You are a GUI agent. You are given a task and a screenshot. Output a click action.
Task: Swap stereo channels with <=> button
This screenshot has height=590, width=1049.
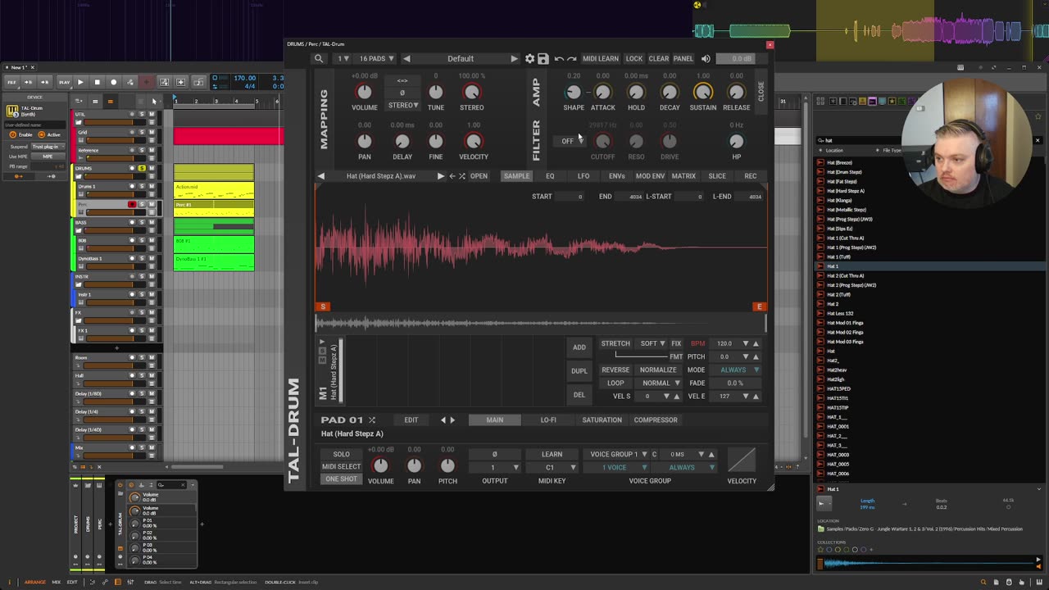point(402,81)
